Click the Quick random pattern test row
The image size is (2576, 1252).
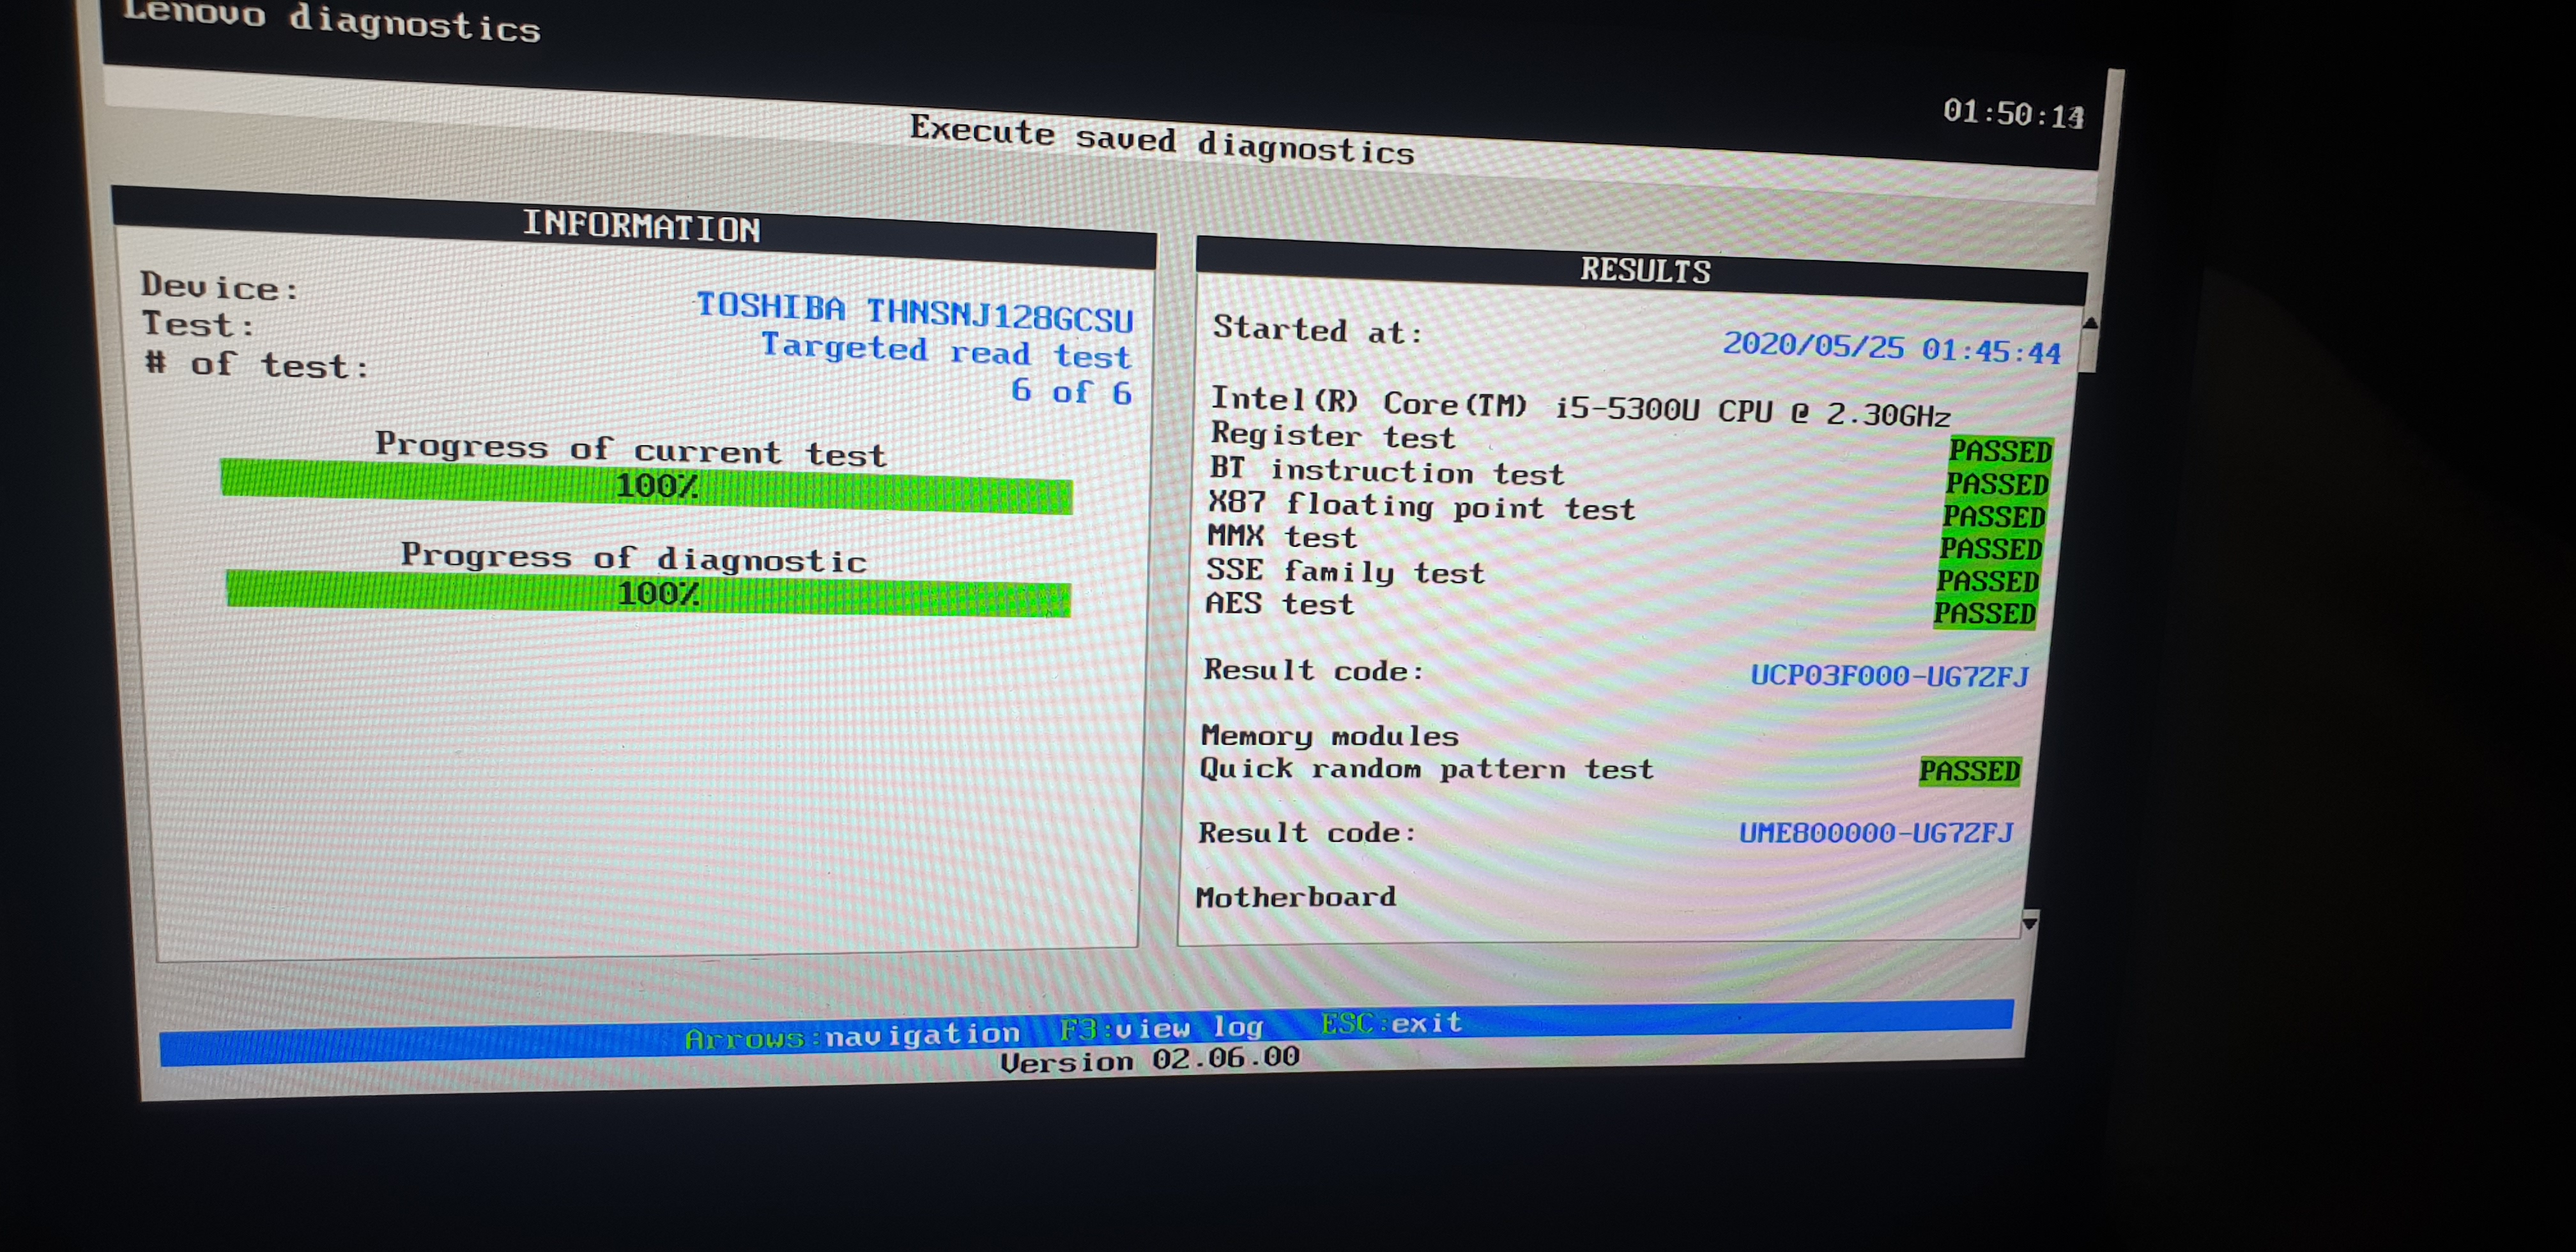pos(1610,770)
